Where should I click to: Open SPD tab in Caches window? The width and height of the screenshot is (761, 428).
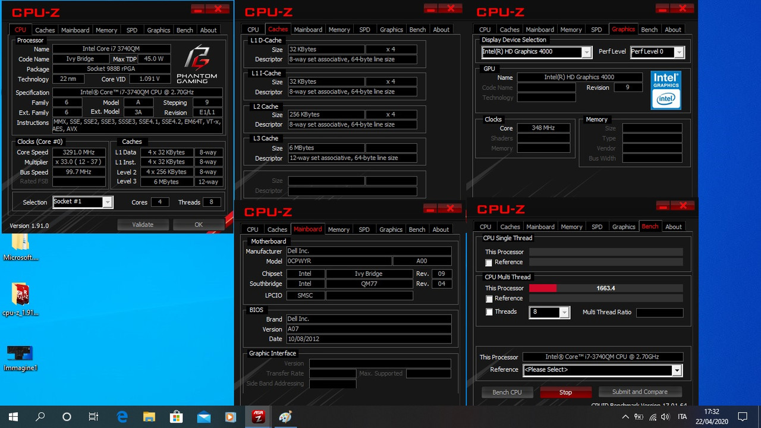pos(364,30)
